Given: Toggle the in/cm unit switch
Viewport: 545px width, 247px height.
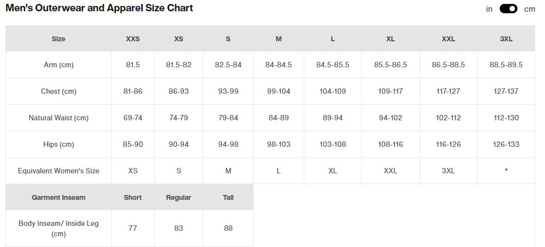Looking at the screenshot, I should 508,9.
